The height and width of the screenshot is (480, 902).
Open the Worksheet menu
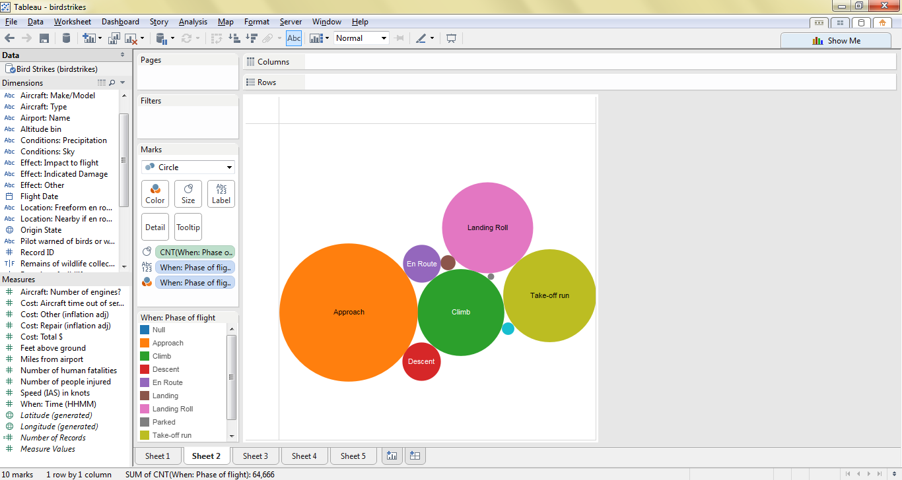[x=73, y=22]
